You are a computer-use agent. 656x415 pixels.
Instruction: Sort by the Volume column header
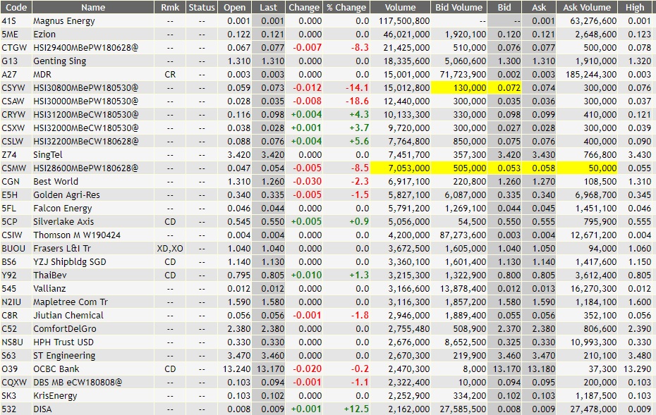point(399,8)
